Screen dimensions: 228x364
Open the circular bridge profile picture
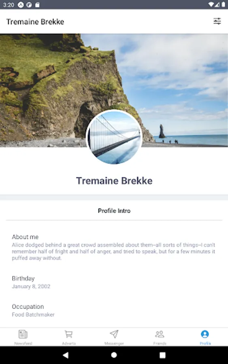(x=114, y=137)
